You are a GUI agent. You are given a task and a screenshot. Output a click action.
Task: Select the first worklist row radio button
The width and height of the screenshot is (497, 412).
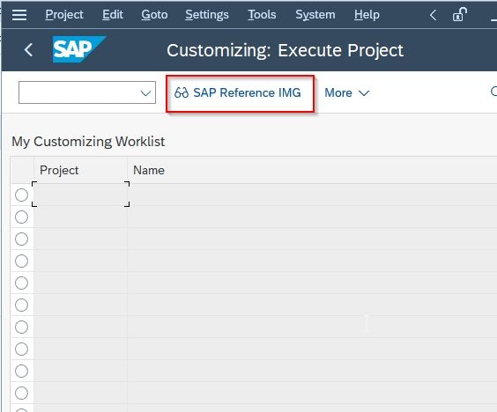[21, 195]
